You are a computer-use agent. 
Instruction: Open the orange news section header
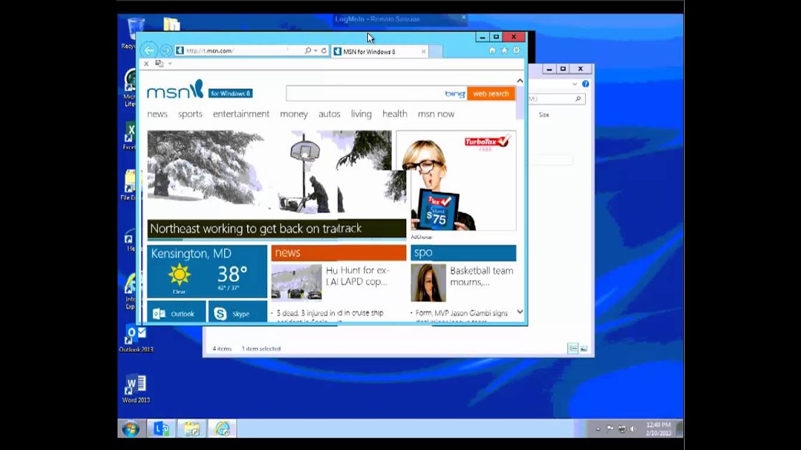point(339,252)
